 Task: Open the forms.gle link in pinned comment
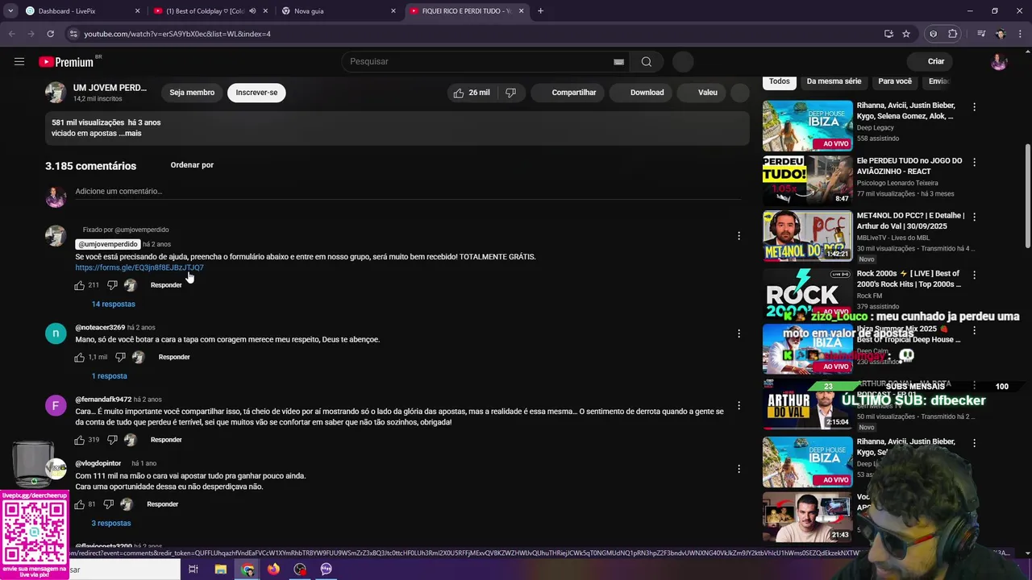point(139,267)
